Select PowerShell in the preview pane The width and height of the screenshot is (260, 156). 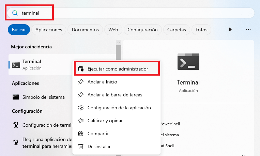(170, 124)
